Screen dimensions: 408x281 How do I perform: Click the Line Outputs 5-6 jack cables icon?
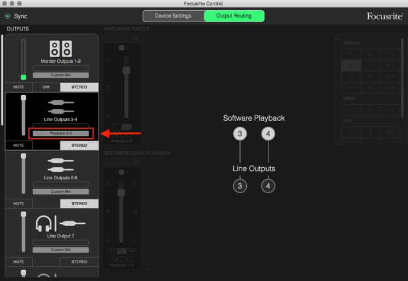(x=61, y=165)
